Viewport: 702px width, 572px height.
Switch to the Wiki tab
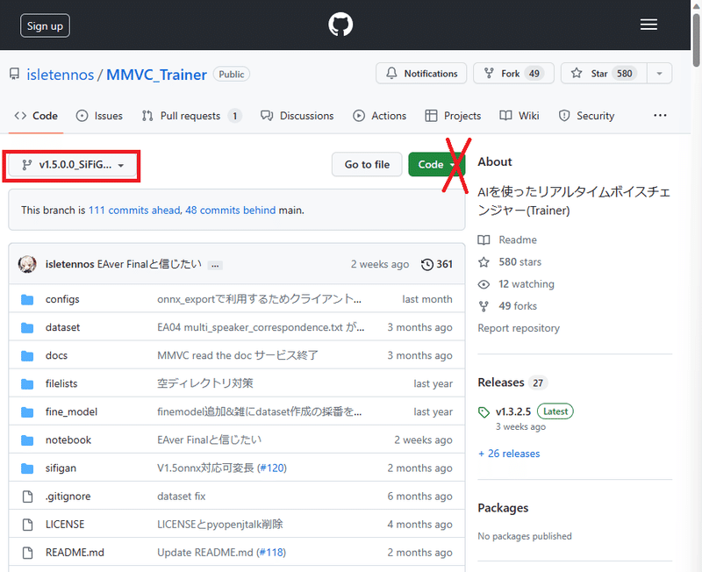[x=519, y=116]
